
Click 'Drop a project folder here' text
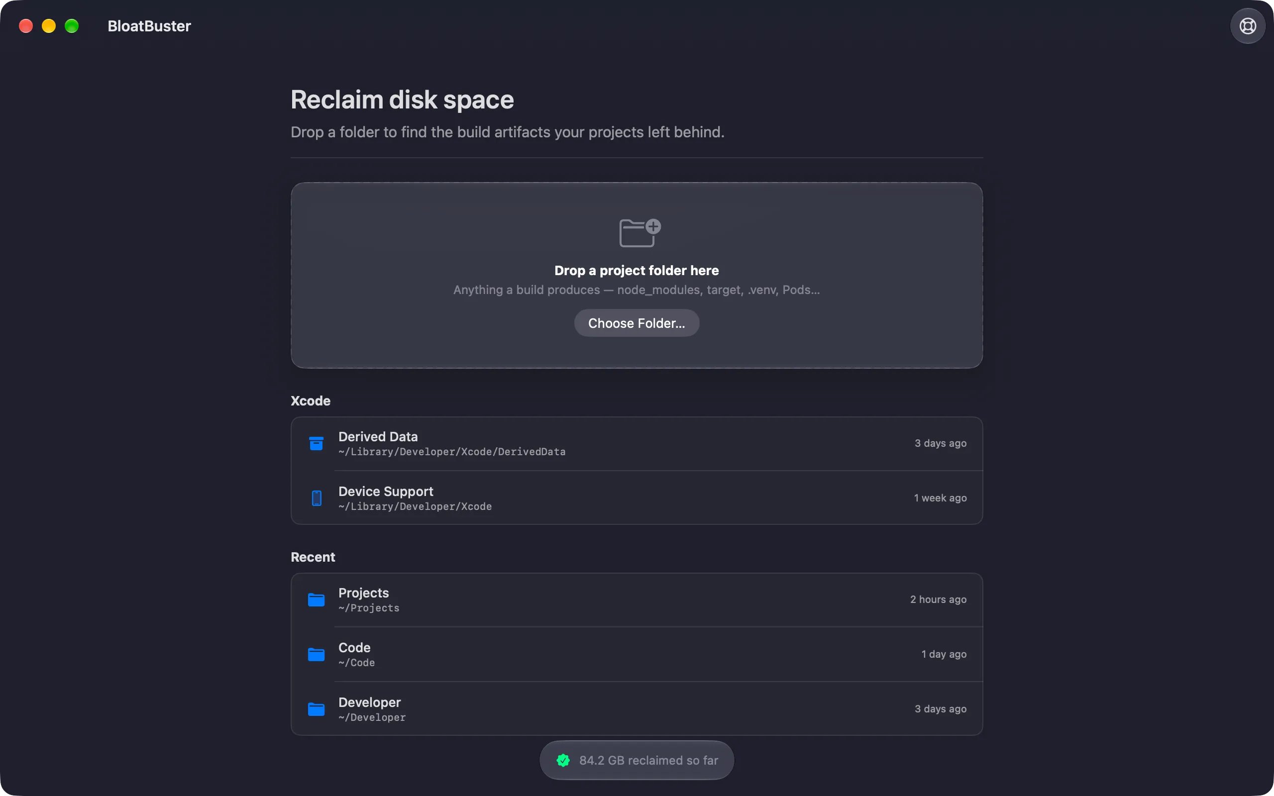point(637,271)
